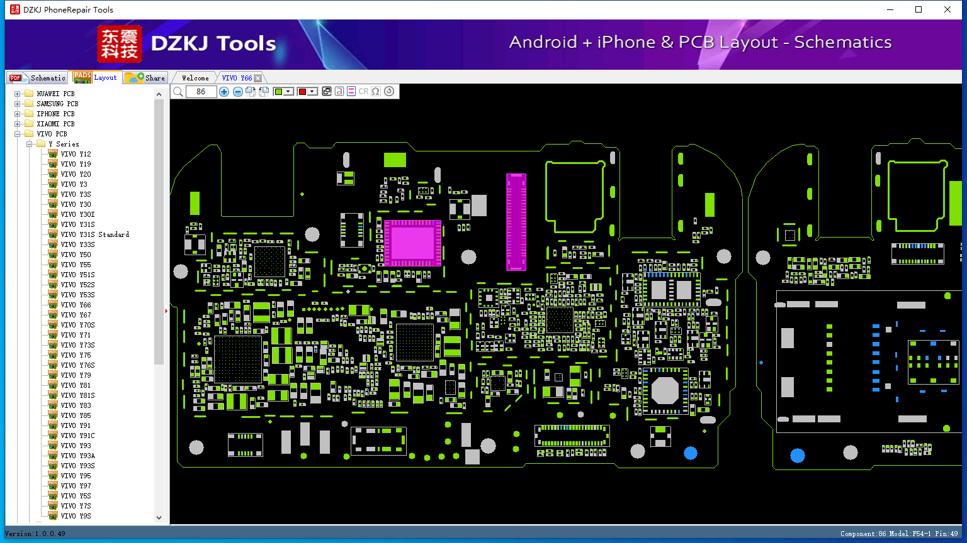Viewport: 967px width, 543px height.
Task: Open the red color dropdown arrow
Action: click(x=312, y=92)
